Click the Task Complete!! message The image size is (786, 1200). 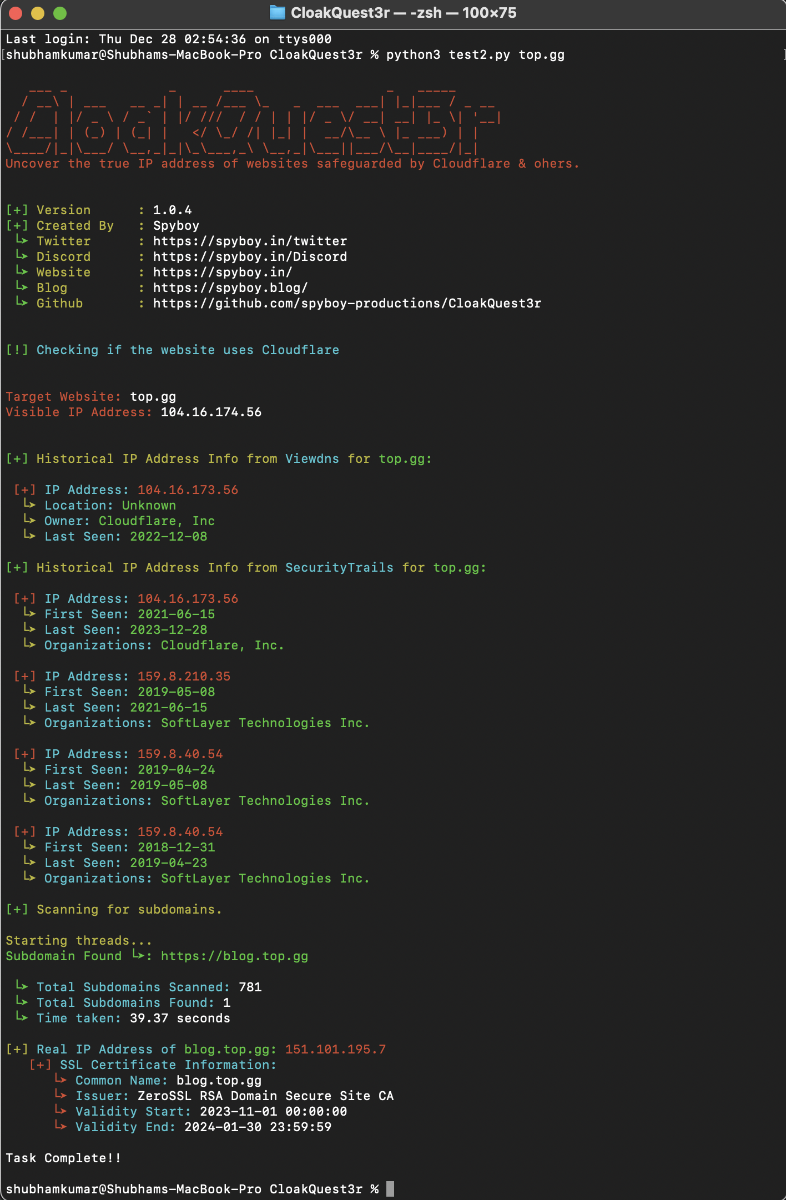click(x=63, y=1158)
